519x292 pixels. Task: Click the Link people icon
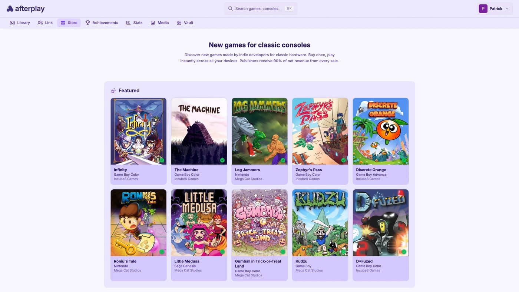tap(40, 23)
